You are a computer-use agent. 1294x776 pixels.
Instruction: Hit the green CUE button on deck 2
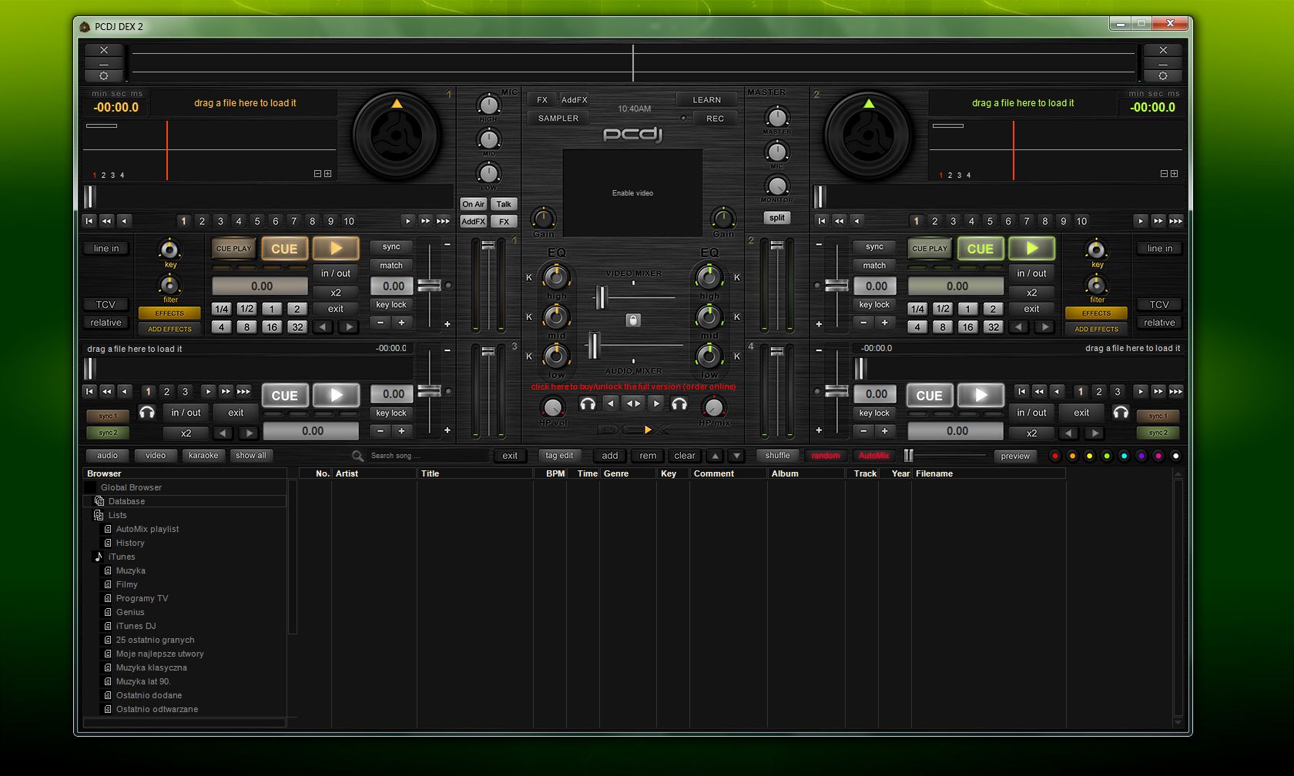pyautogui.click(x=980, y=249)
